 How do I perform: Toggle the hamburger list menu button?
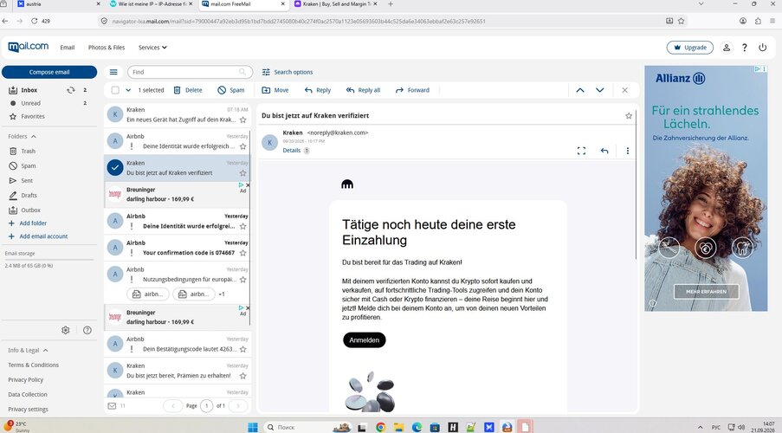click(113, 72)
